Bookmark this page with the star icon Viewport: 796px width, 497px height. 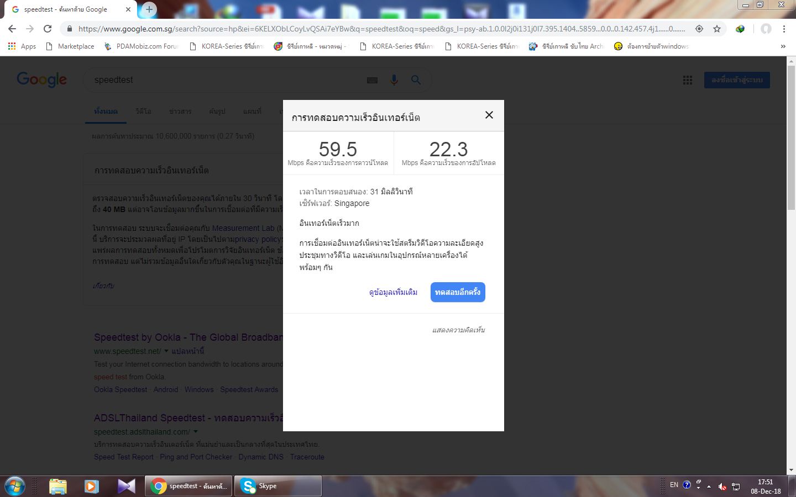pyautogui.click(x=717, y=29)
